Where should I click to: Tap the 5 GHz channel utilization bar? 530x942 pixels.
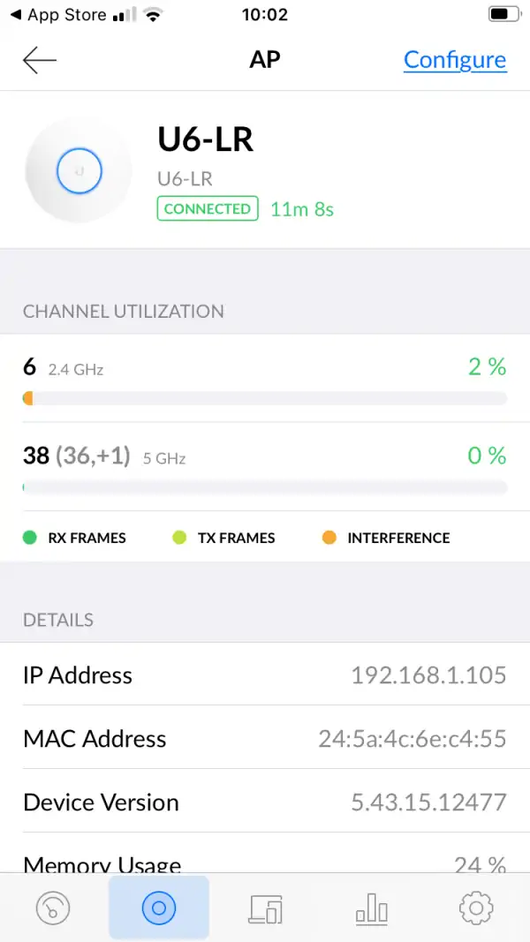click(265, 487)
